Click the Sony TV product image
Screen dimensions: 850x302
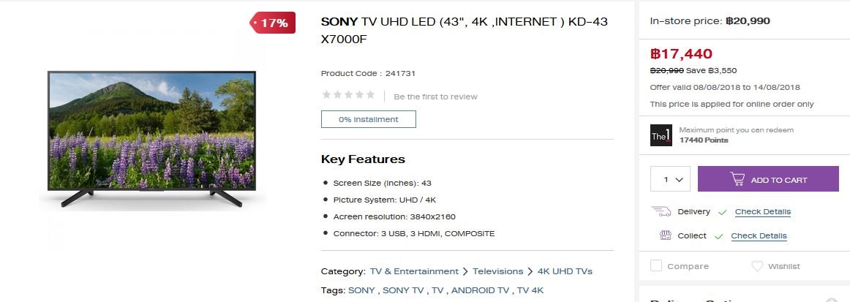coord(152,138)
